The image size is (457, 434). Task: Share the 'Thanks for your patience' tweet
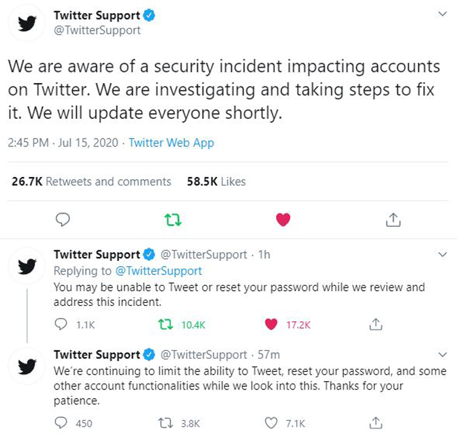375,423
